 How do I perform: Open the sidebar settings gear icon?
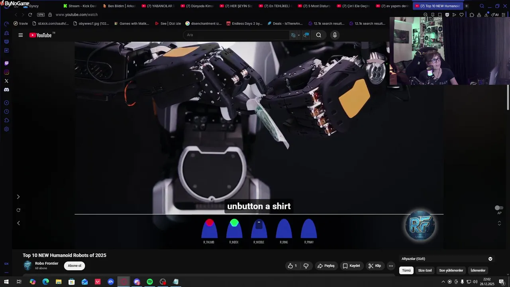pyautogui.click(x=6, y=129)
